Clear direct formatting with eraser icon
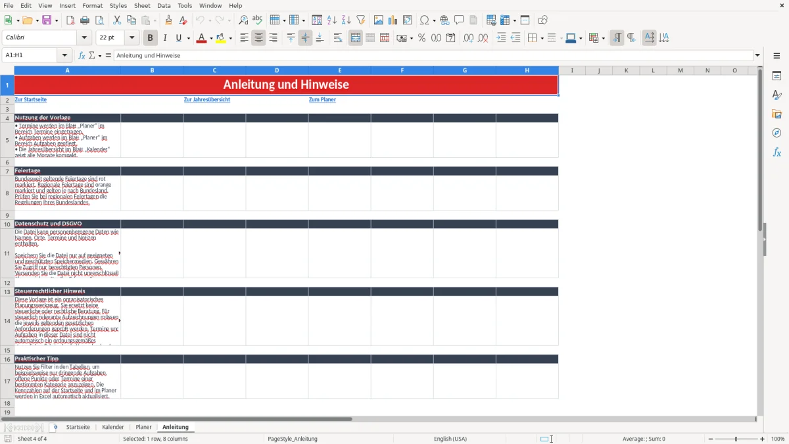Image resolution: width=789 pixels, height=444 pixels. 183,20
